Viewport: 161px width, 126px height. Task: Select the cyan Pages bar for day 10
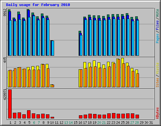point(53,48)
